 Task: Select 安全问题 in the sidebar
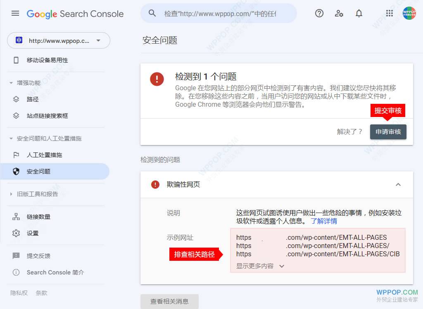click(x=55, y=171)
